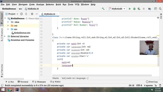Screen dimensions: 163x92
Task: Open the run configuration MyKotlinKt dropdown
Action: tap(117, 9)
